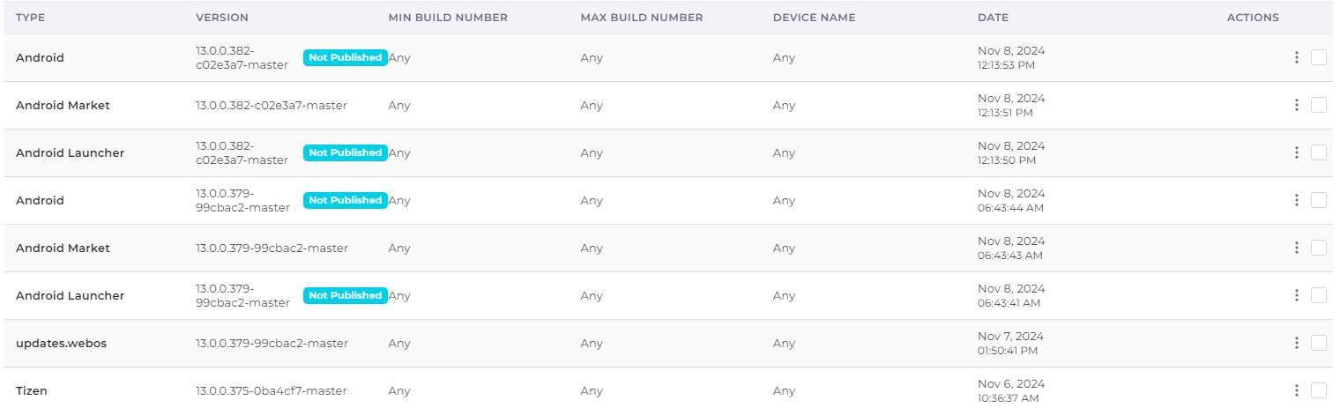Open actions menu for updates.webos row
The width and height of the screenshot is (1340, 408).
(1296, 343)
